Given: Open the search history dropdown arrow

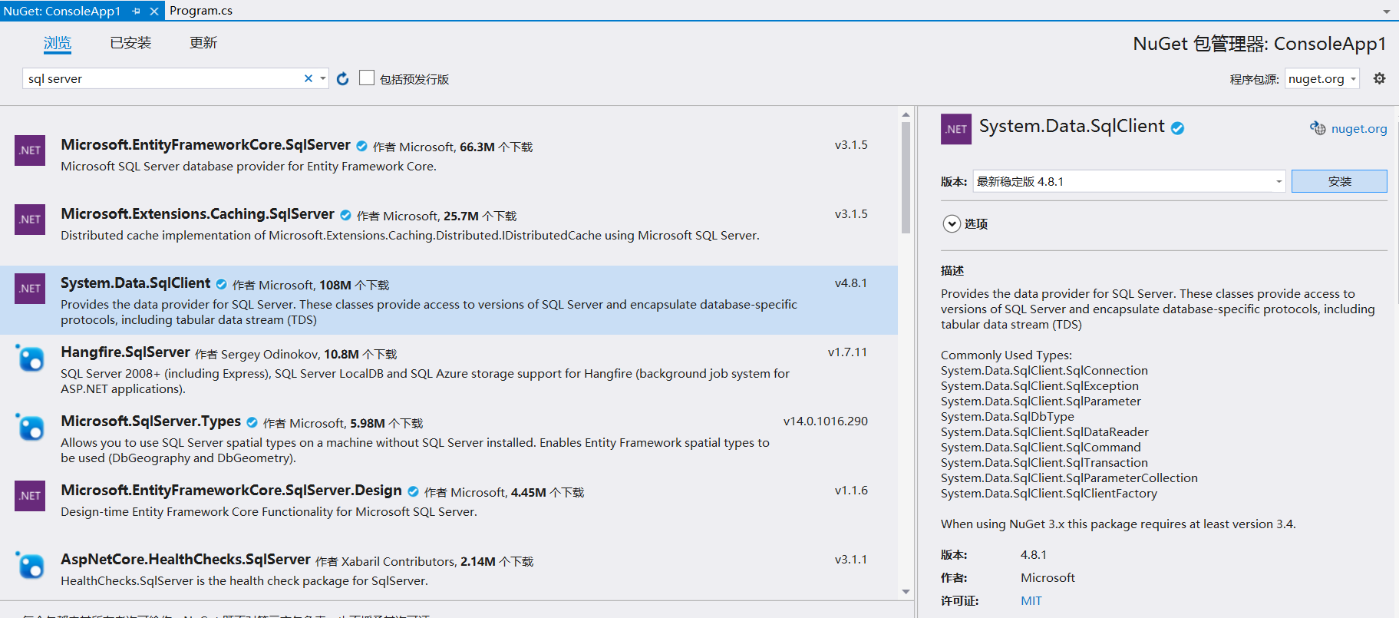Looking at the screenshot, I should click(323, 78).
